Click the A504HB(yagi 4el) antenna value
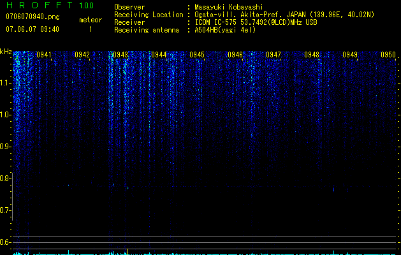The width and height of the screenshot is (401, 255). [225, 30]
